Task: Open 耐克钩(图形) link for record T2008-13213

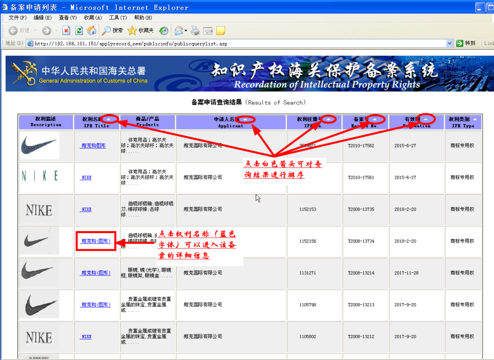Action: click(96, 305)
